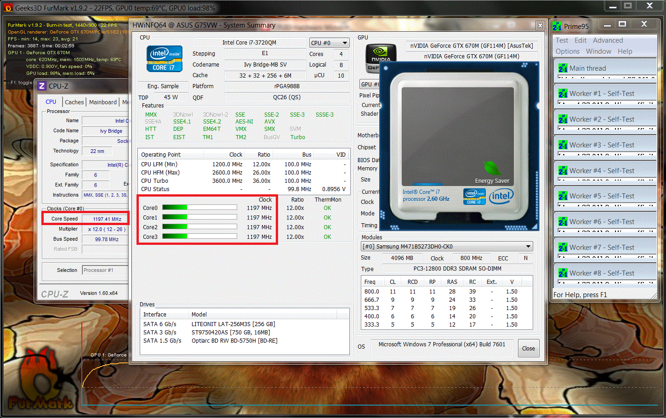Click the GTX 670M (GF114M) [AsusTek] field
This screenshot has height=418, width=666.
[472, 46]
